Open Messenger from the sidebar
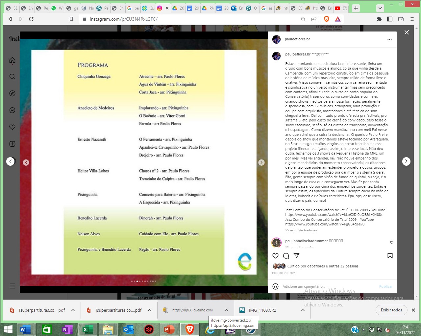This screenshot has height=336, width=421. (x=12, y=110)
